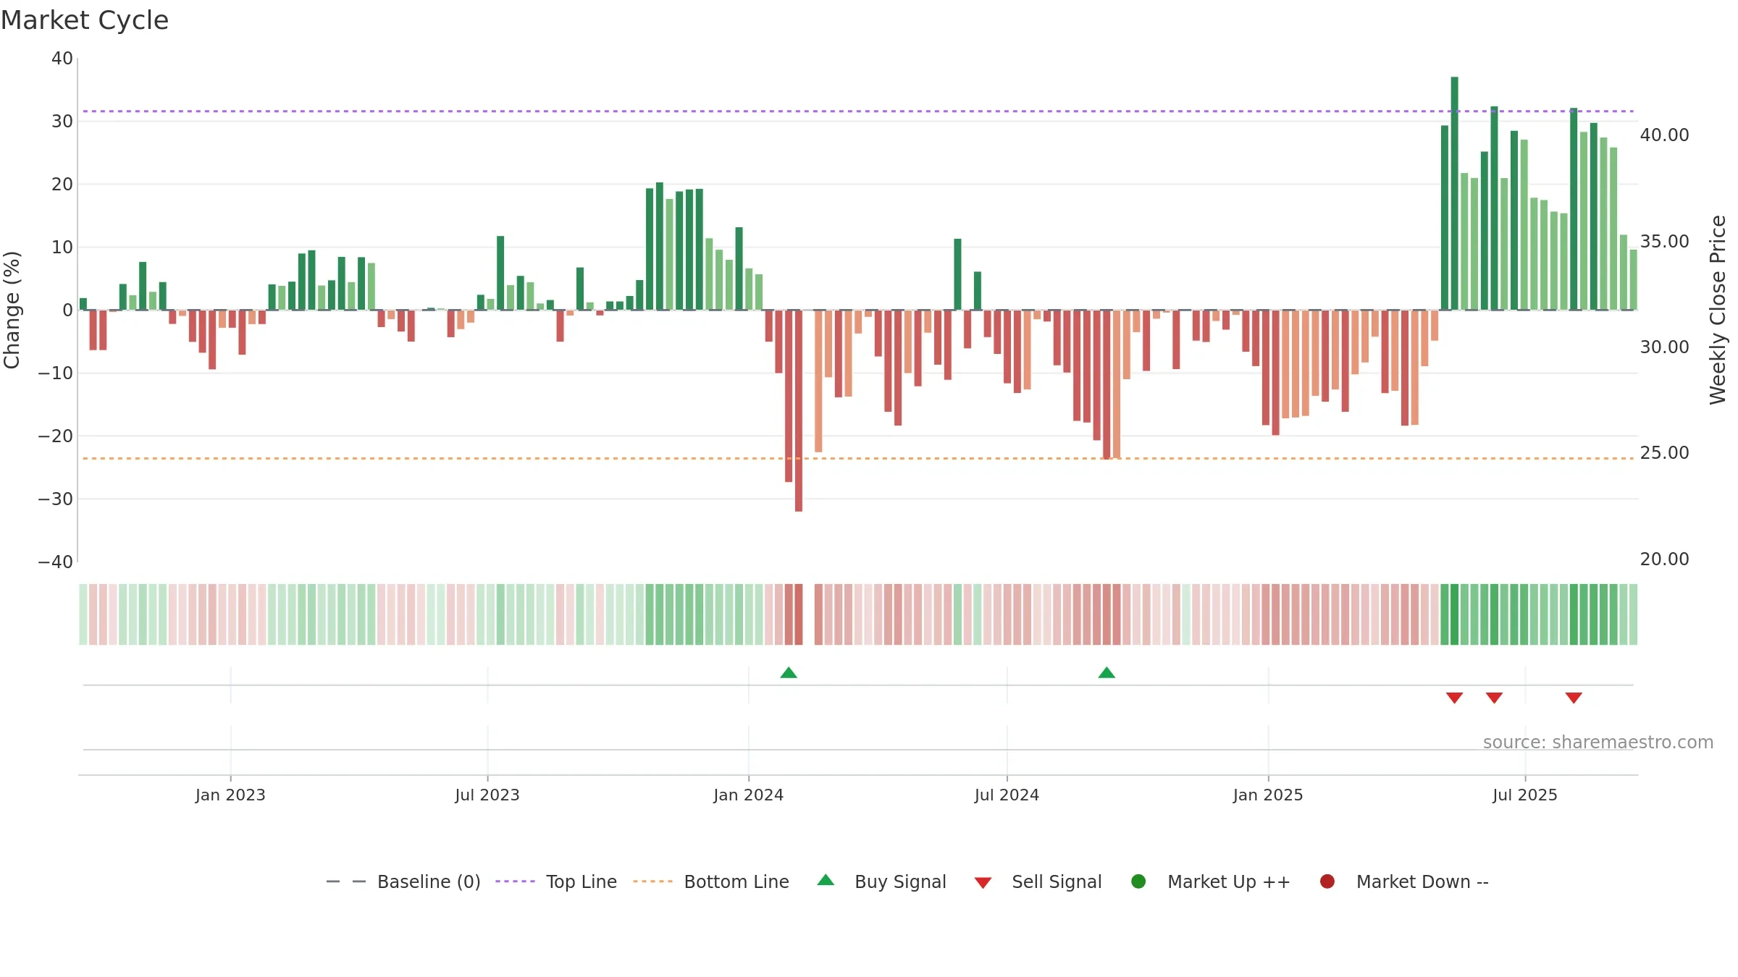This screenshot has width=1738, height=977.
Task: Click the 25.00 price tick on the right axis
Action: point(1664,453)
